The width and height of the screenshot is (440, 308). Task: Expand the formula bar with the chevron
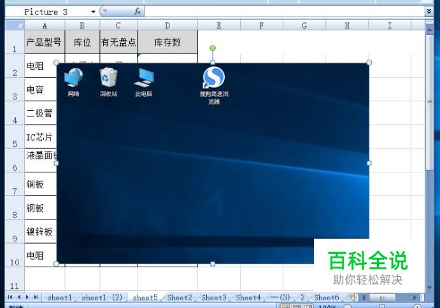[x=429, y=11]
